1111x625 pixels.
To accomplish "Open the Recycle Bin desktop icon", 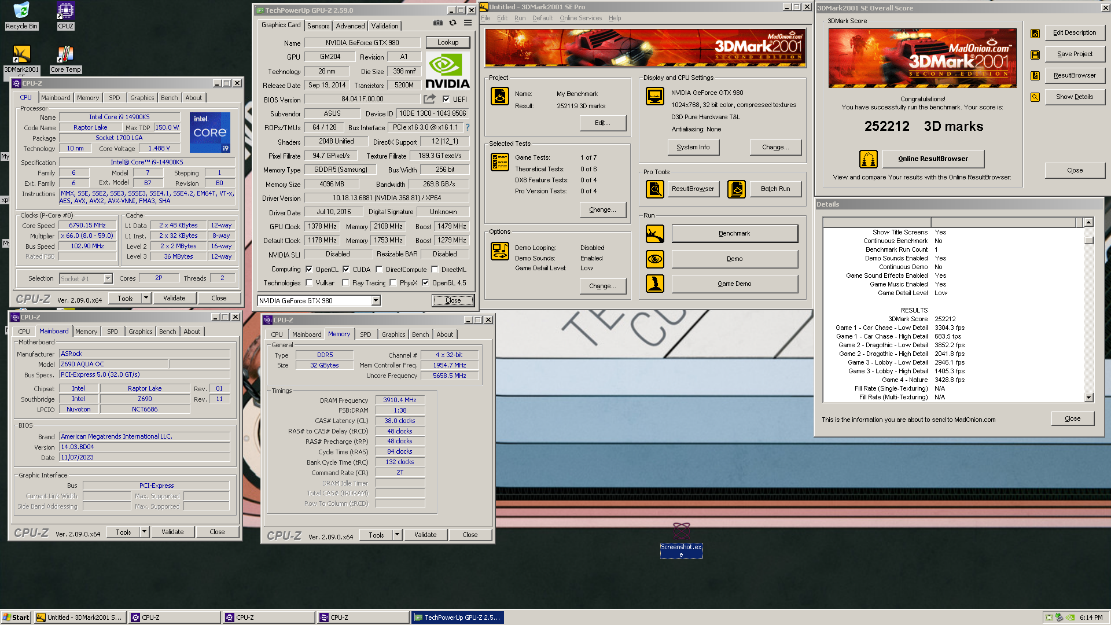I will click(x=21, y=10).
